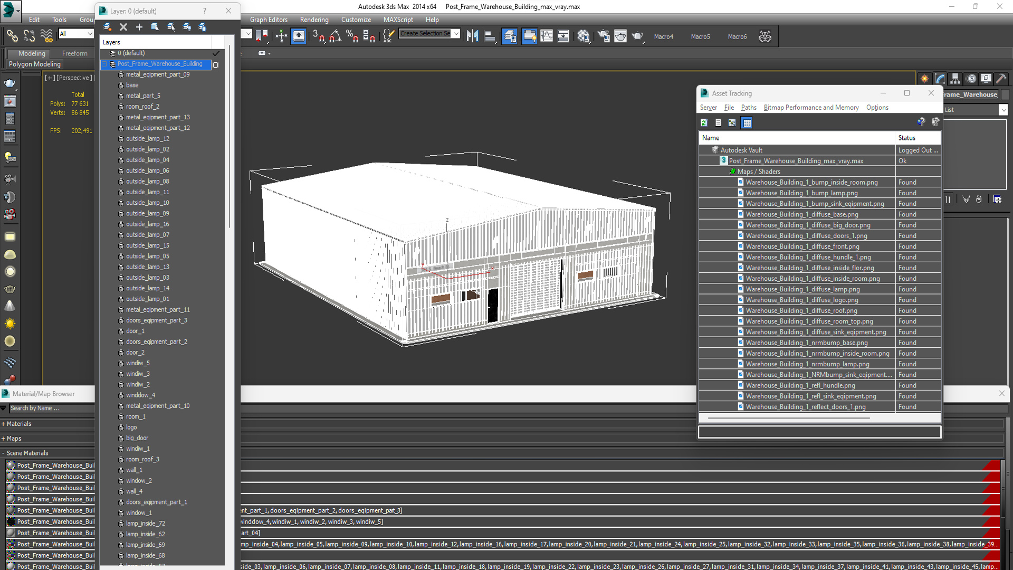Image resolution: width=1013 pixels, height=570 pixels.
Task: Toggle the 3D Snaps magnet icon
Action: pyautogui.click(x=318, y=36)
